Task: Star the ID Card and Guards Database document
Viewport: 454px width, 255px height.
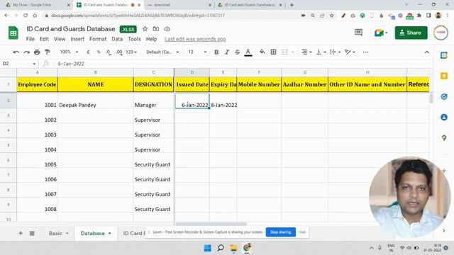Action: (x=145, y=29)
